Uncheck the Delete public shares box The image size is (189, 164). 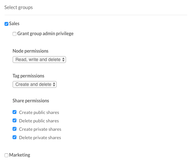(x=14, y=120)
